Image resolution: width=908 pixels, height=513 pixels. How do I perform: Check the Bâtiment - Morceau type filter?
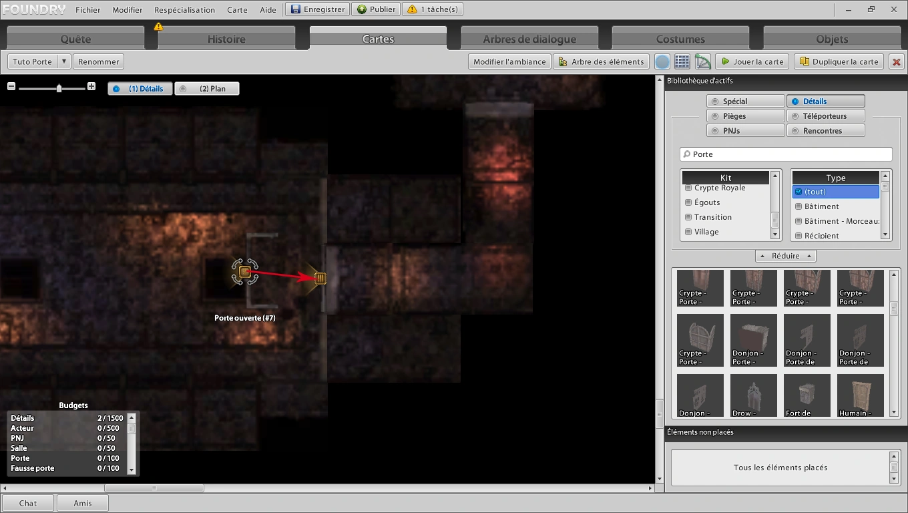tap(799, 221)
